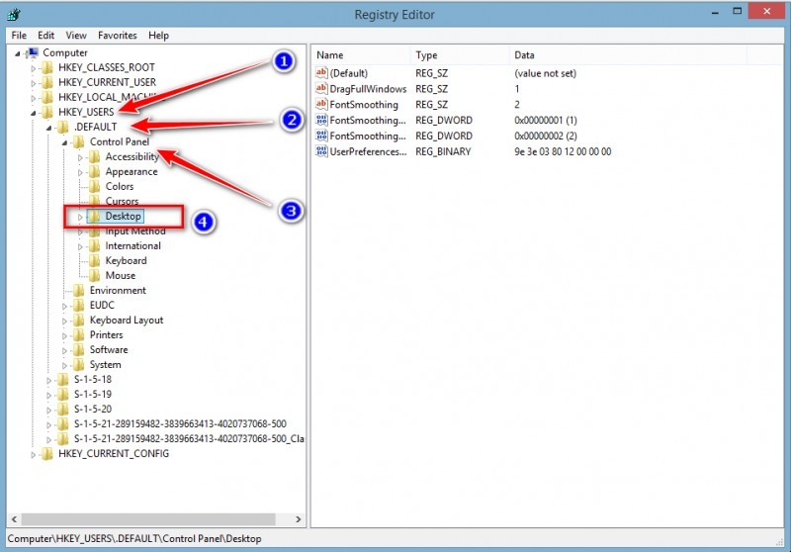The width and height of the screenshot is (791, 552).
Task: Click the DWORD icon for value 0x00000001
Action: pos(321,120)
